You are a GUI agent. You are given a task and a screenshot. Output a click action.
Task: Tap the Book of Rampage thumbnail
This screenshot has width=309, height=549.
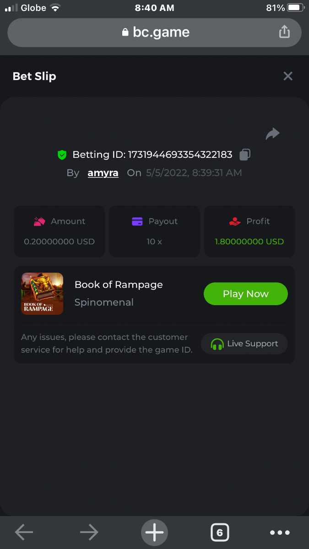tap(42, 294)
